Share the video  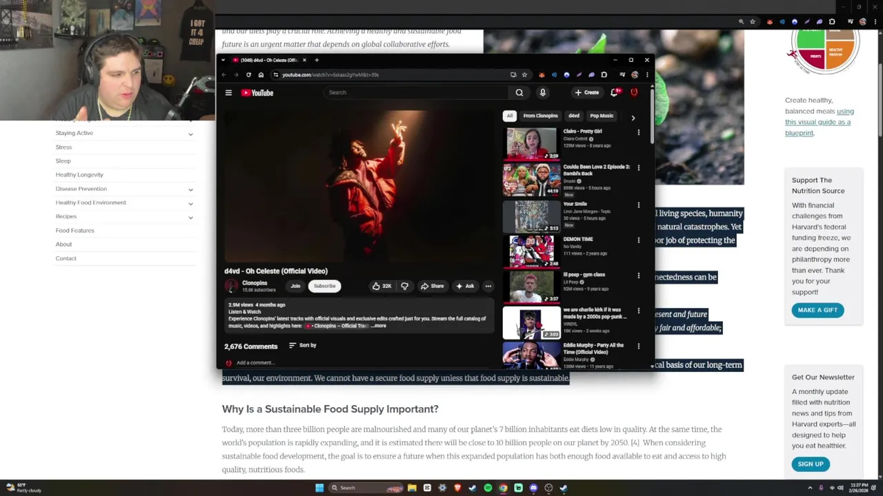(433, 286)
